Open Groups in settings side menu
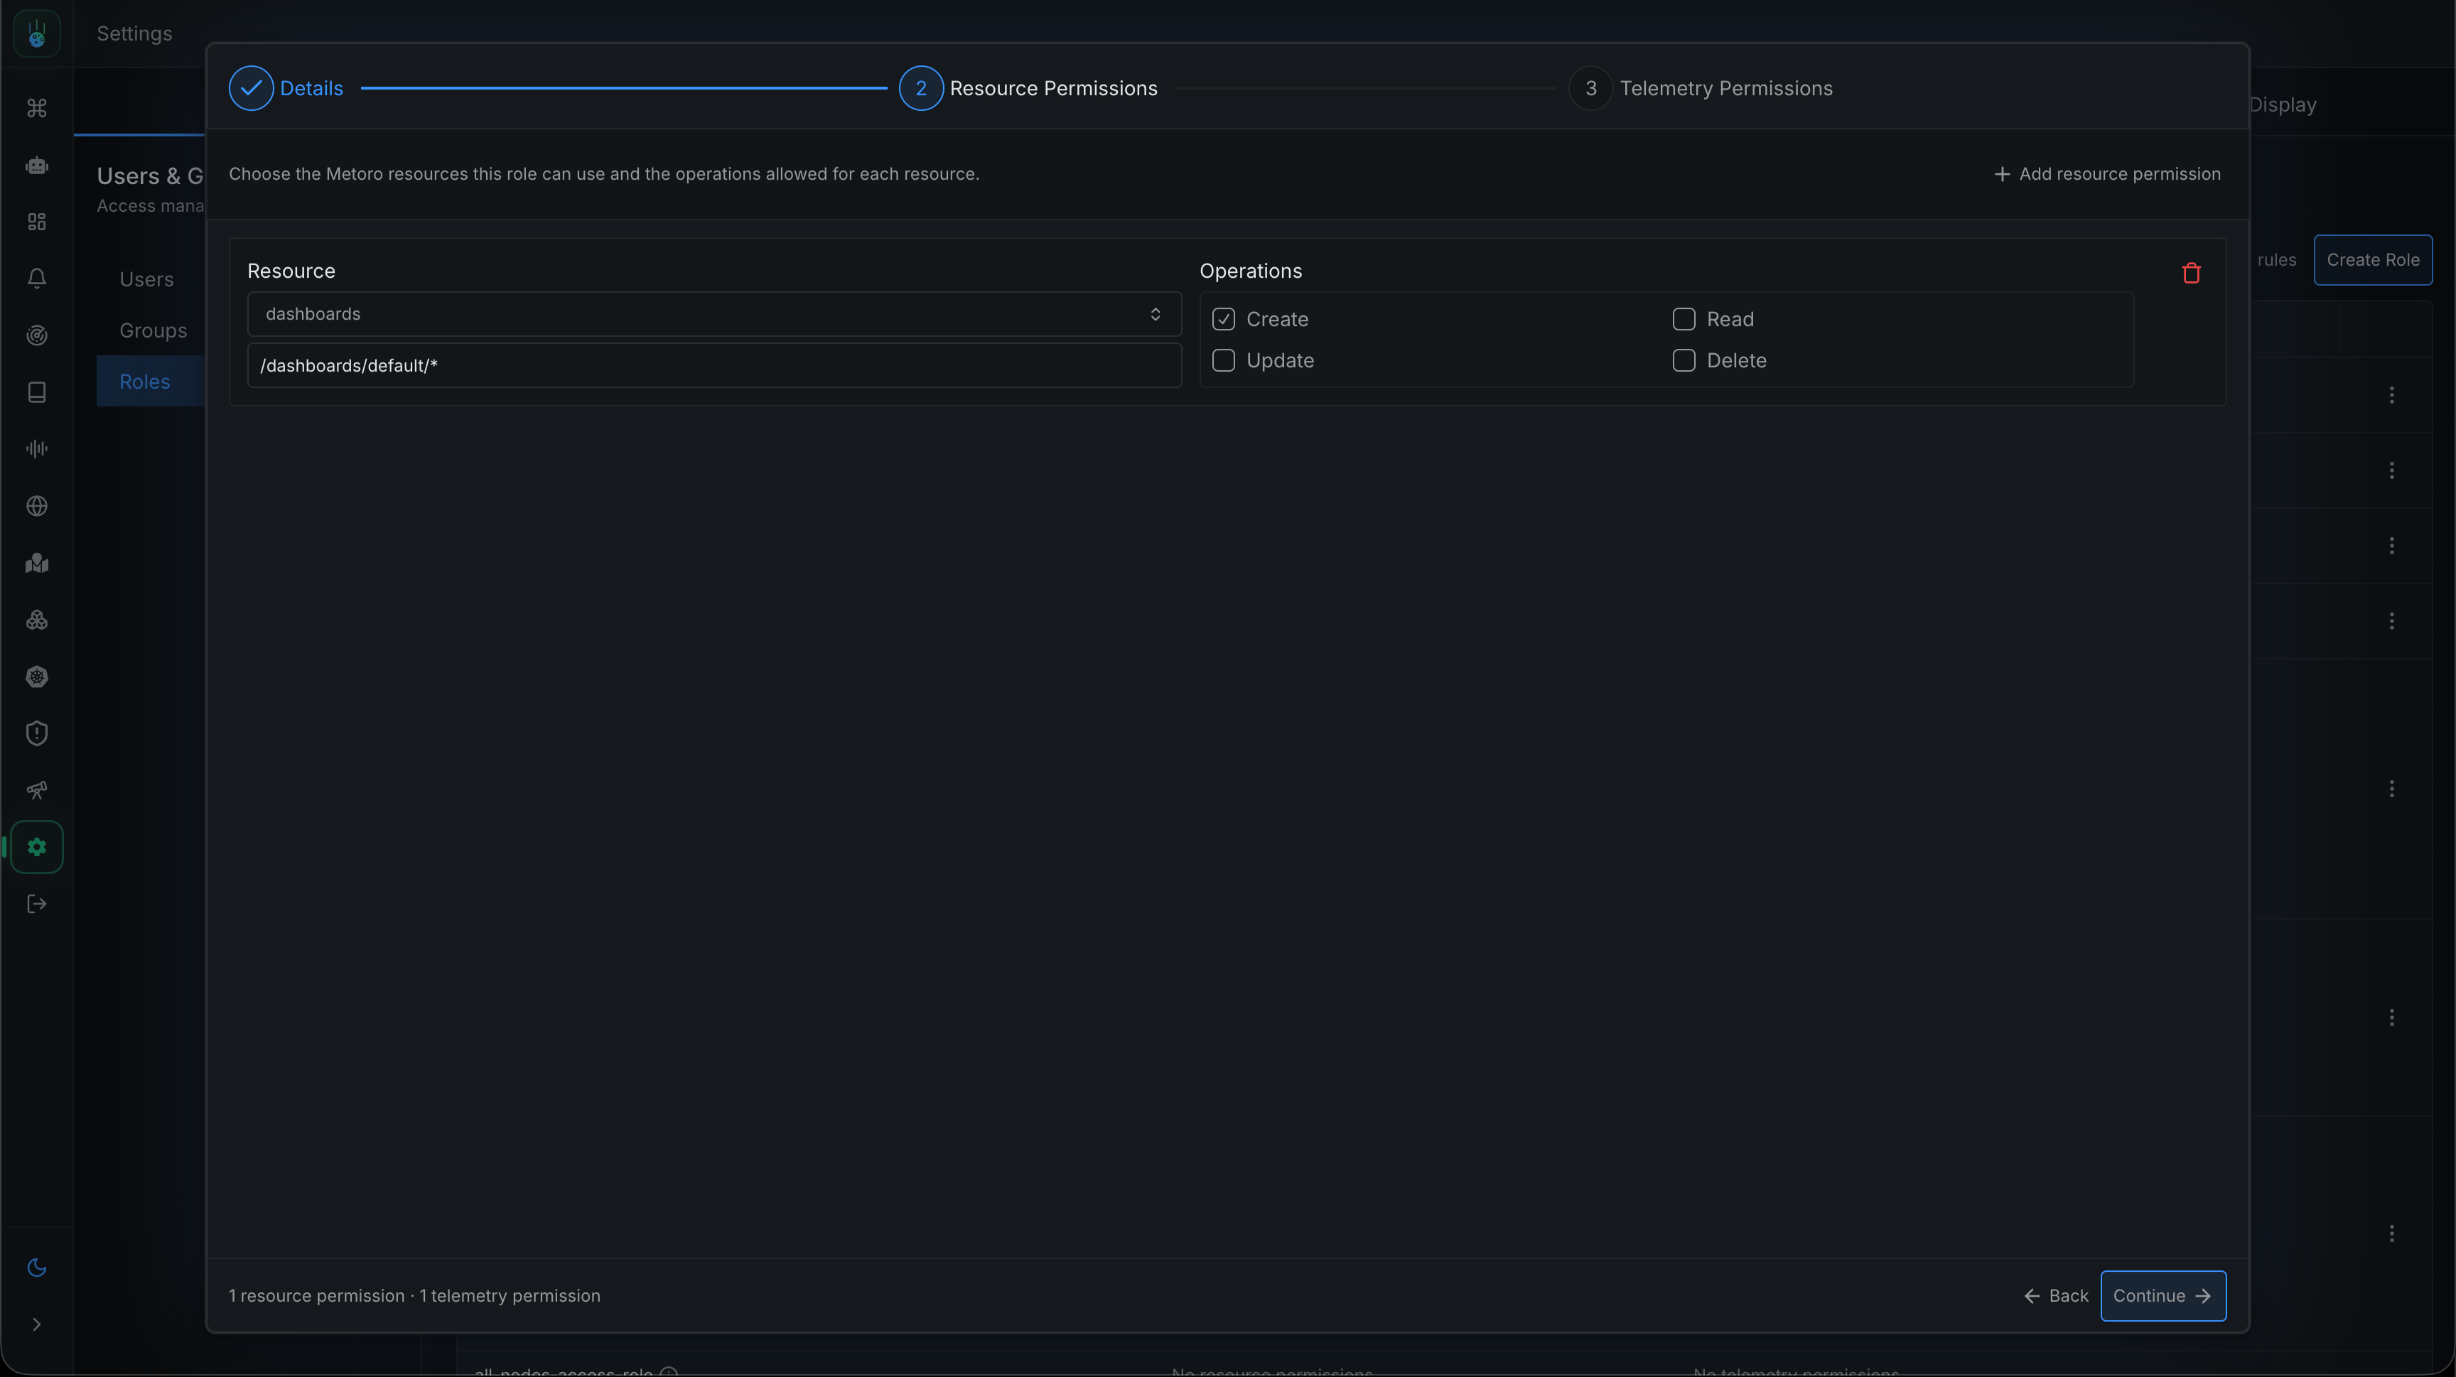Screen dimensions: 2456x1377 click(x=153, y=330)
